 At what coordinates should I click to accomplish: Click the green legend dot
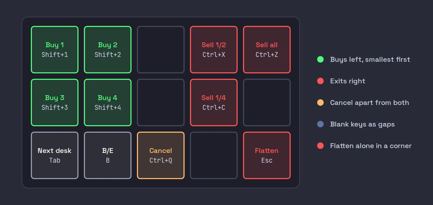tap(320, 59)
